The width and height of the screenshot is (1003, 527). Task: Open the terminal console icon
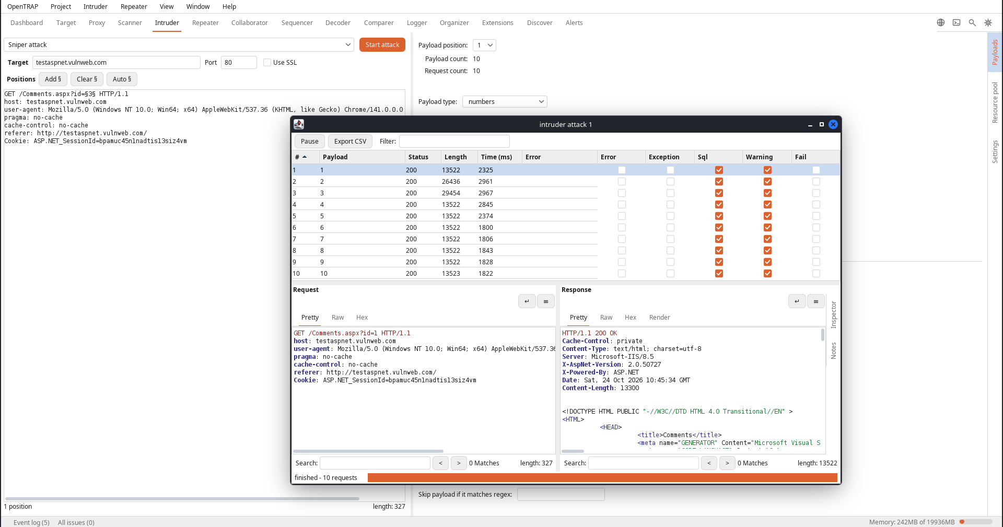(x=957, y=22)
